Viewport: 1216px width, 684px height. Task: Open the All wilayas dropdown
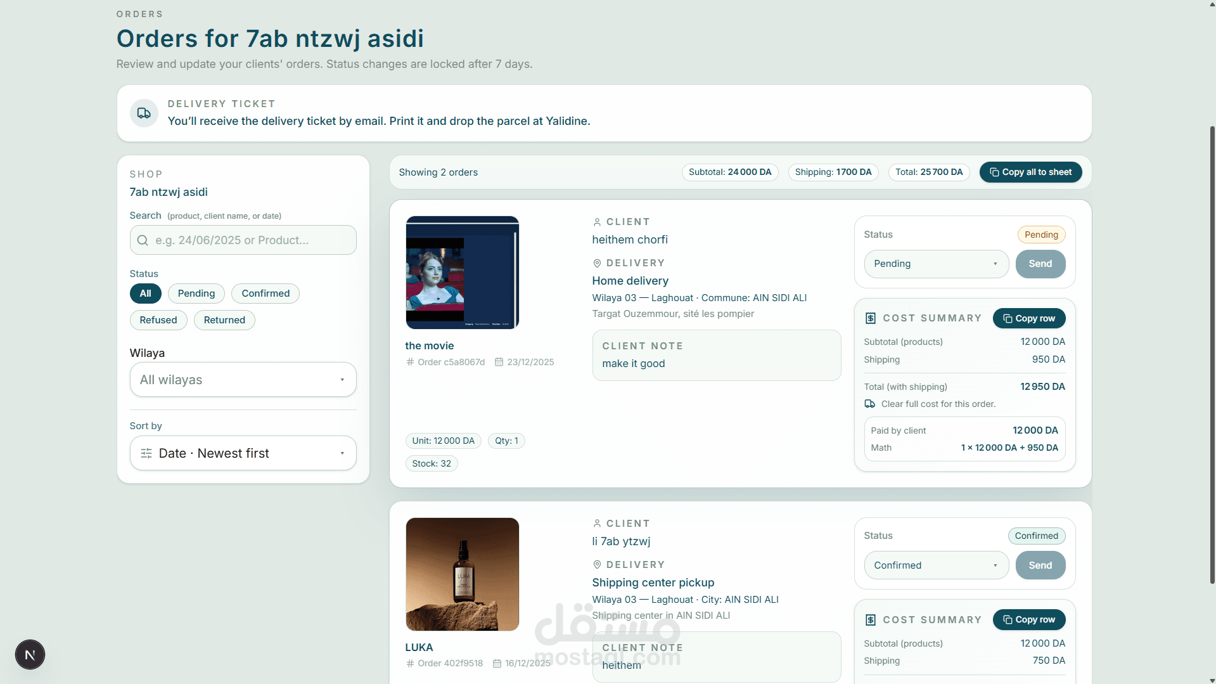(x=243, y=380)
